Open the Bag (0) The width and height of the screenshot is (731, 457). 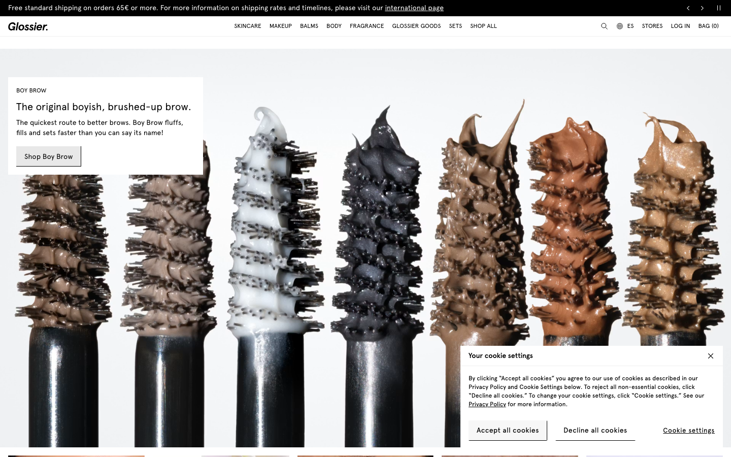[x=709, y=26]
